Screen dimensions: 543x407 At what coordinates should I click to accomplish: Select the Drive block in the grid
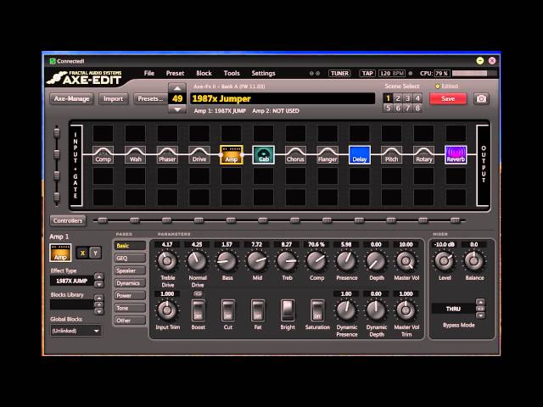199,154
